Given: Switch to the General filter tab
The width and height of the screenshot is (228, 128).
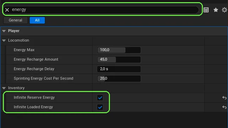Looking at the screenshot, I should [16, 20].
